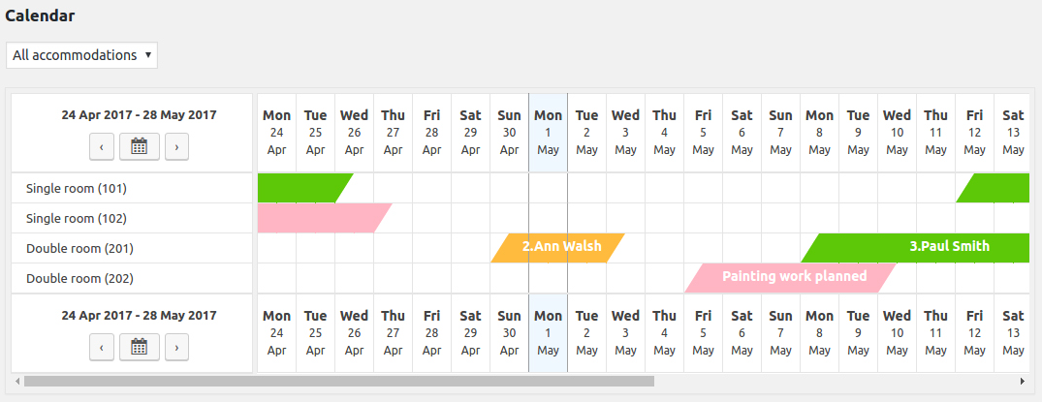The height and width of the screenshot is (402, 1042).
Task: Open the 3.Paul Smith booking
Action: [x=921, y=248]
